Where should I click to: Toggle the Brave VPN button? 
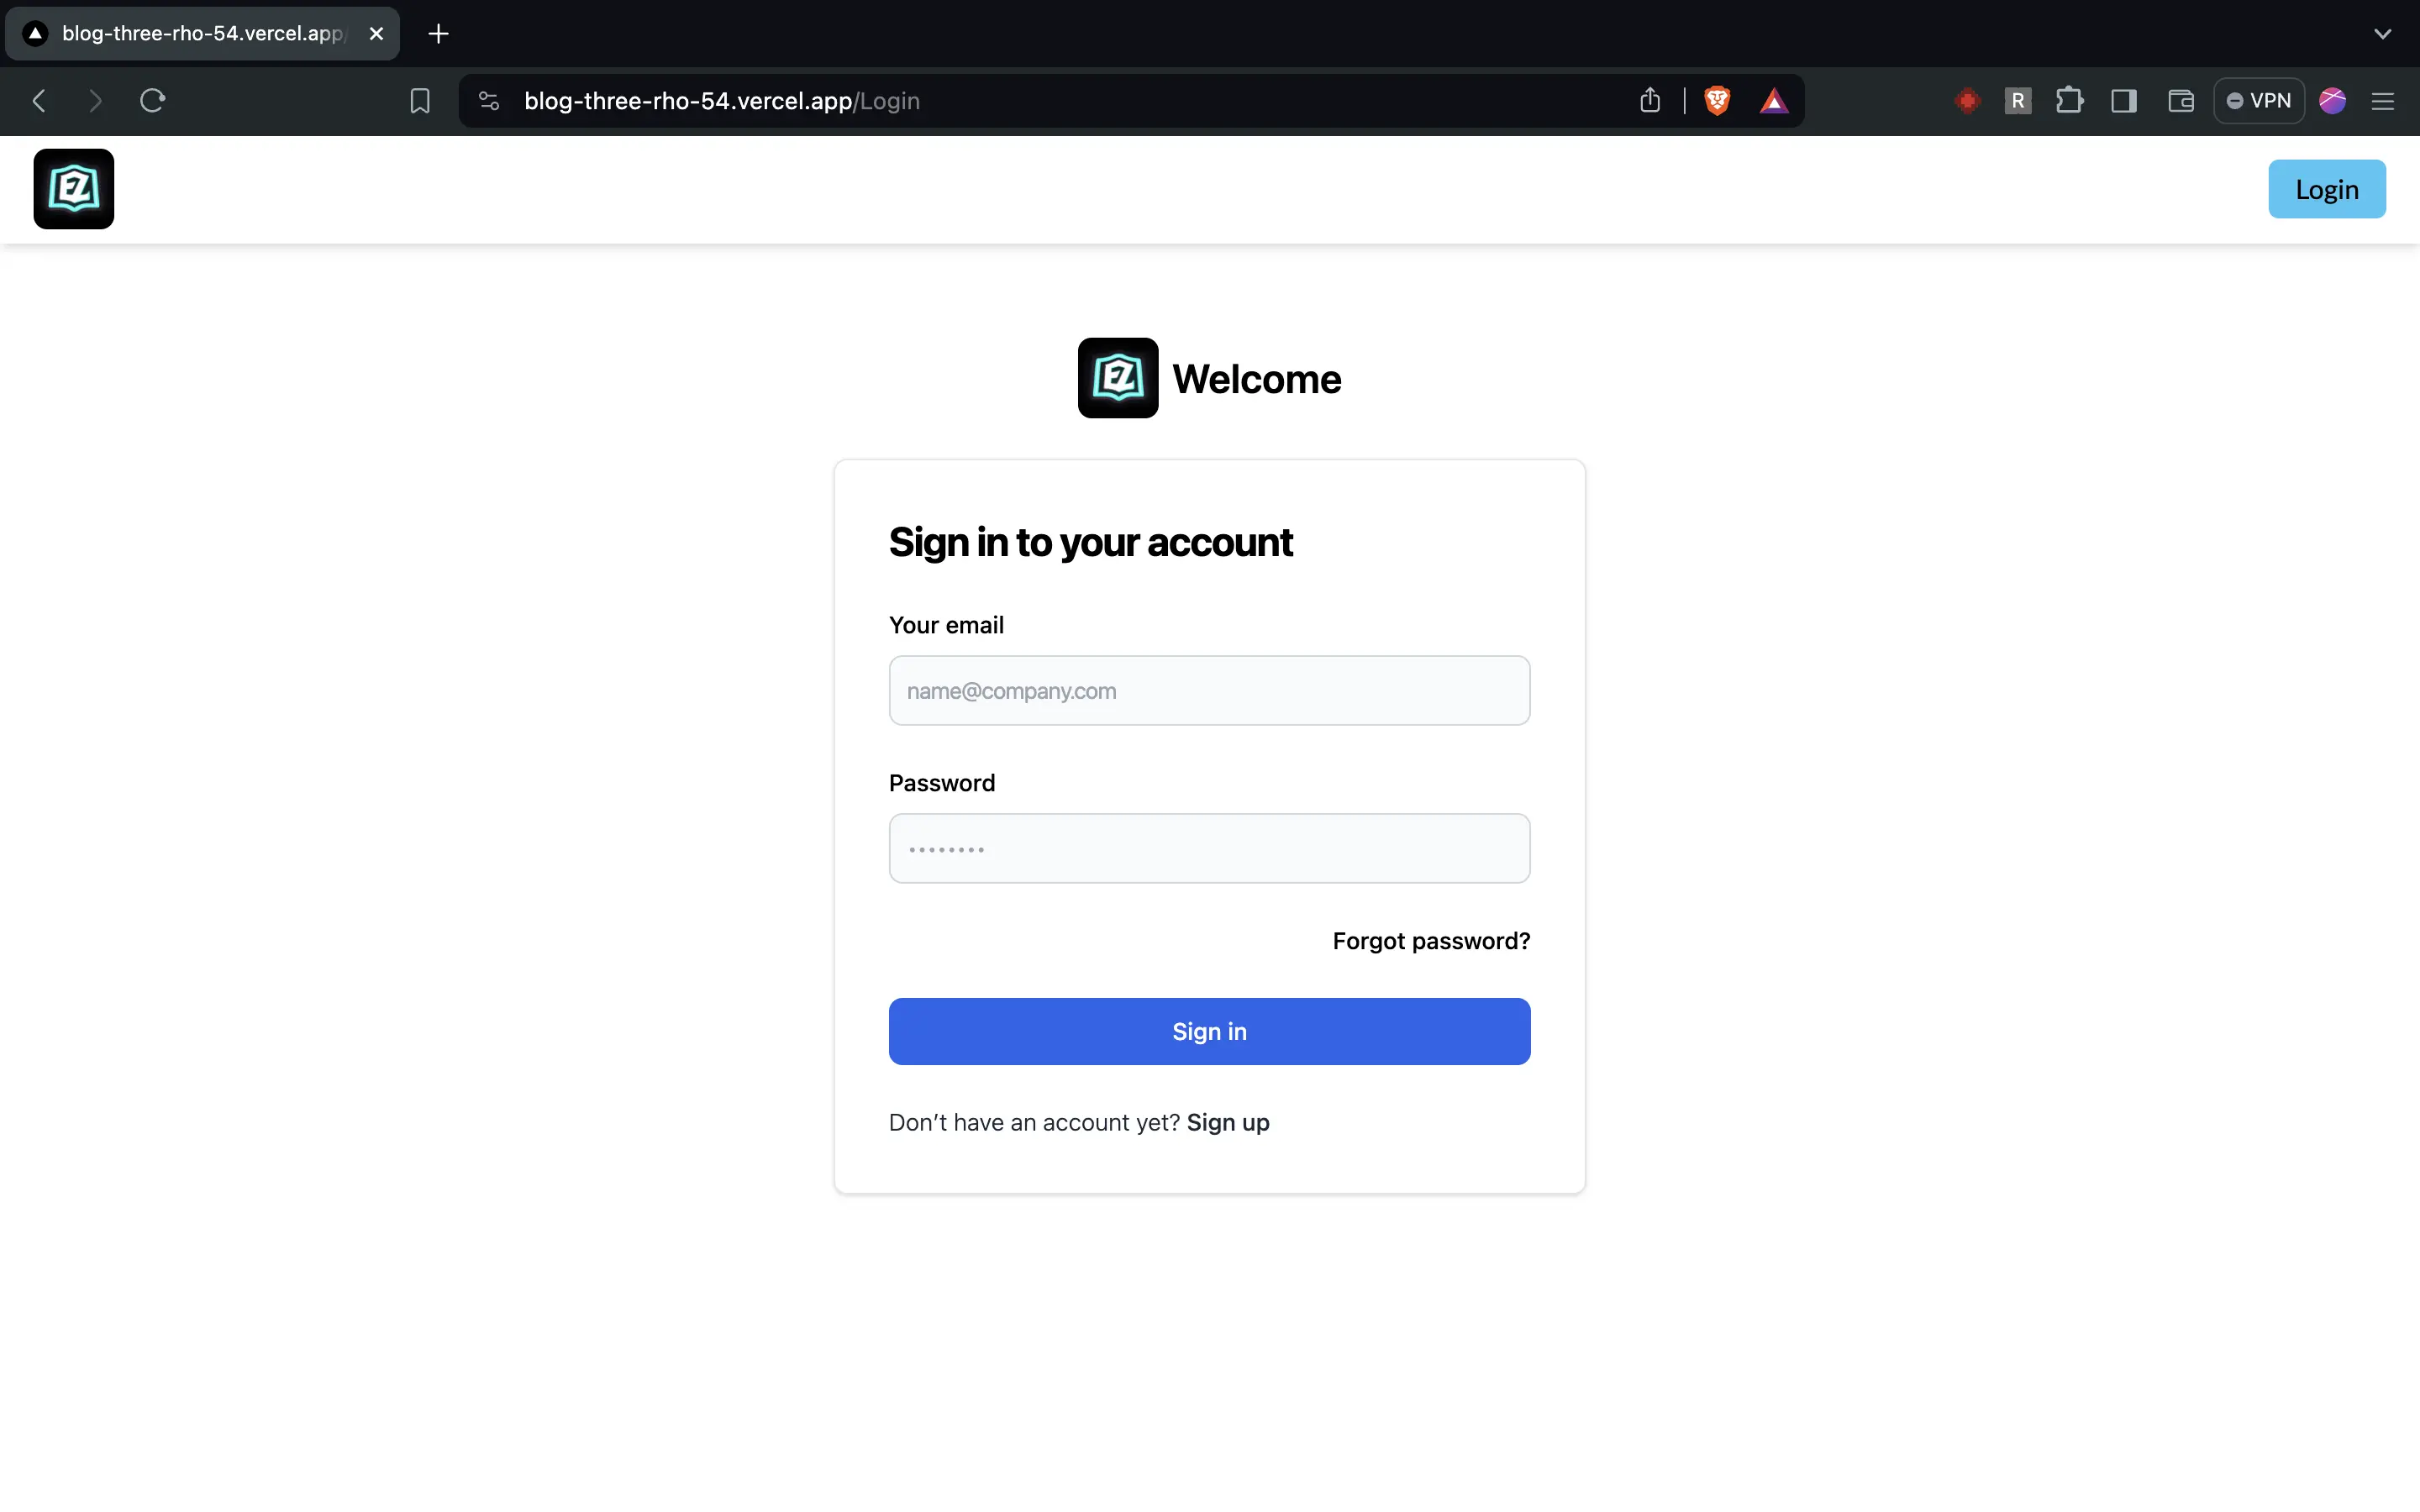pos(2259,101)
